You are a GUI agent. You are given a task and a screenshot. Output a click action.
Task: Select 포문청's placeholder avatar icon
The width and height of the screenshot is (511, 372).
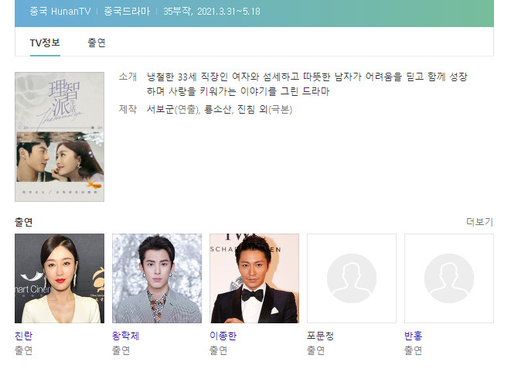[x=352, y=278]
